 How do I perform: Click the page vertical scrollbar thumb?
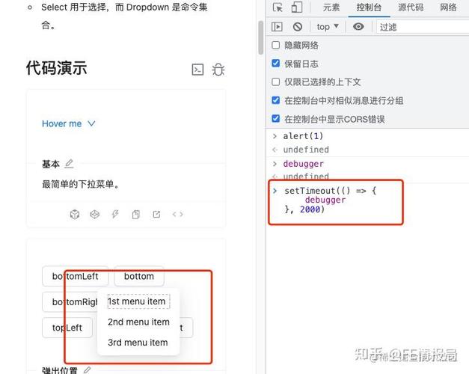tap(261, 37)
